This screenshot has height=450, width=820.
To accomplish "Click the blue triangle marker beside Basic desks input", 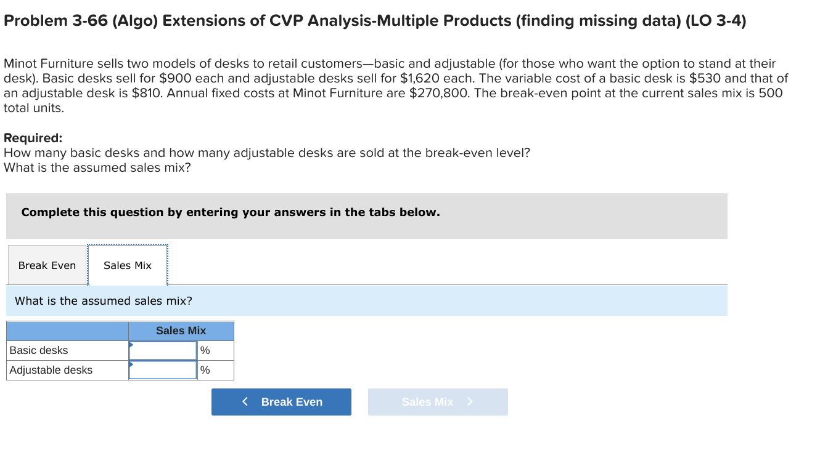I will click(x=131, y=345).
